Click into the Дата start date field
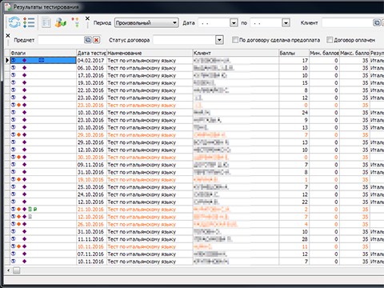Screen dimensions: 384x288 pos(214,22)
